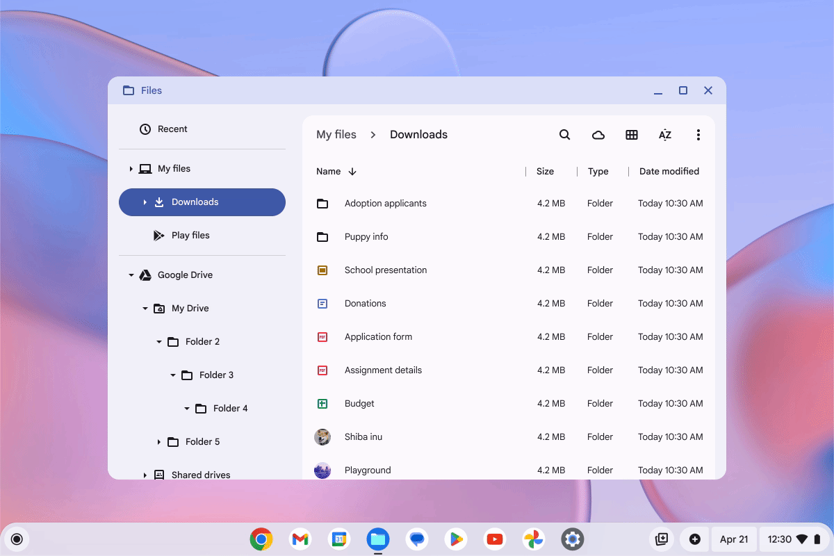Image resolution: width=834 pixels, height=556 pixels.
Task: Open the holding space tote icon
Action: (x=662, y=539)
